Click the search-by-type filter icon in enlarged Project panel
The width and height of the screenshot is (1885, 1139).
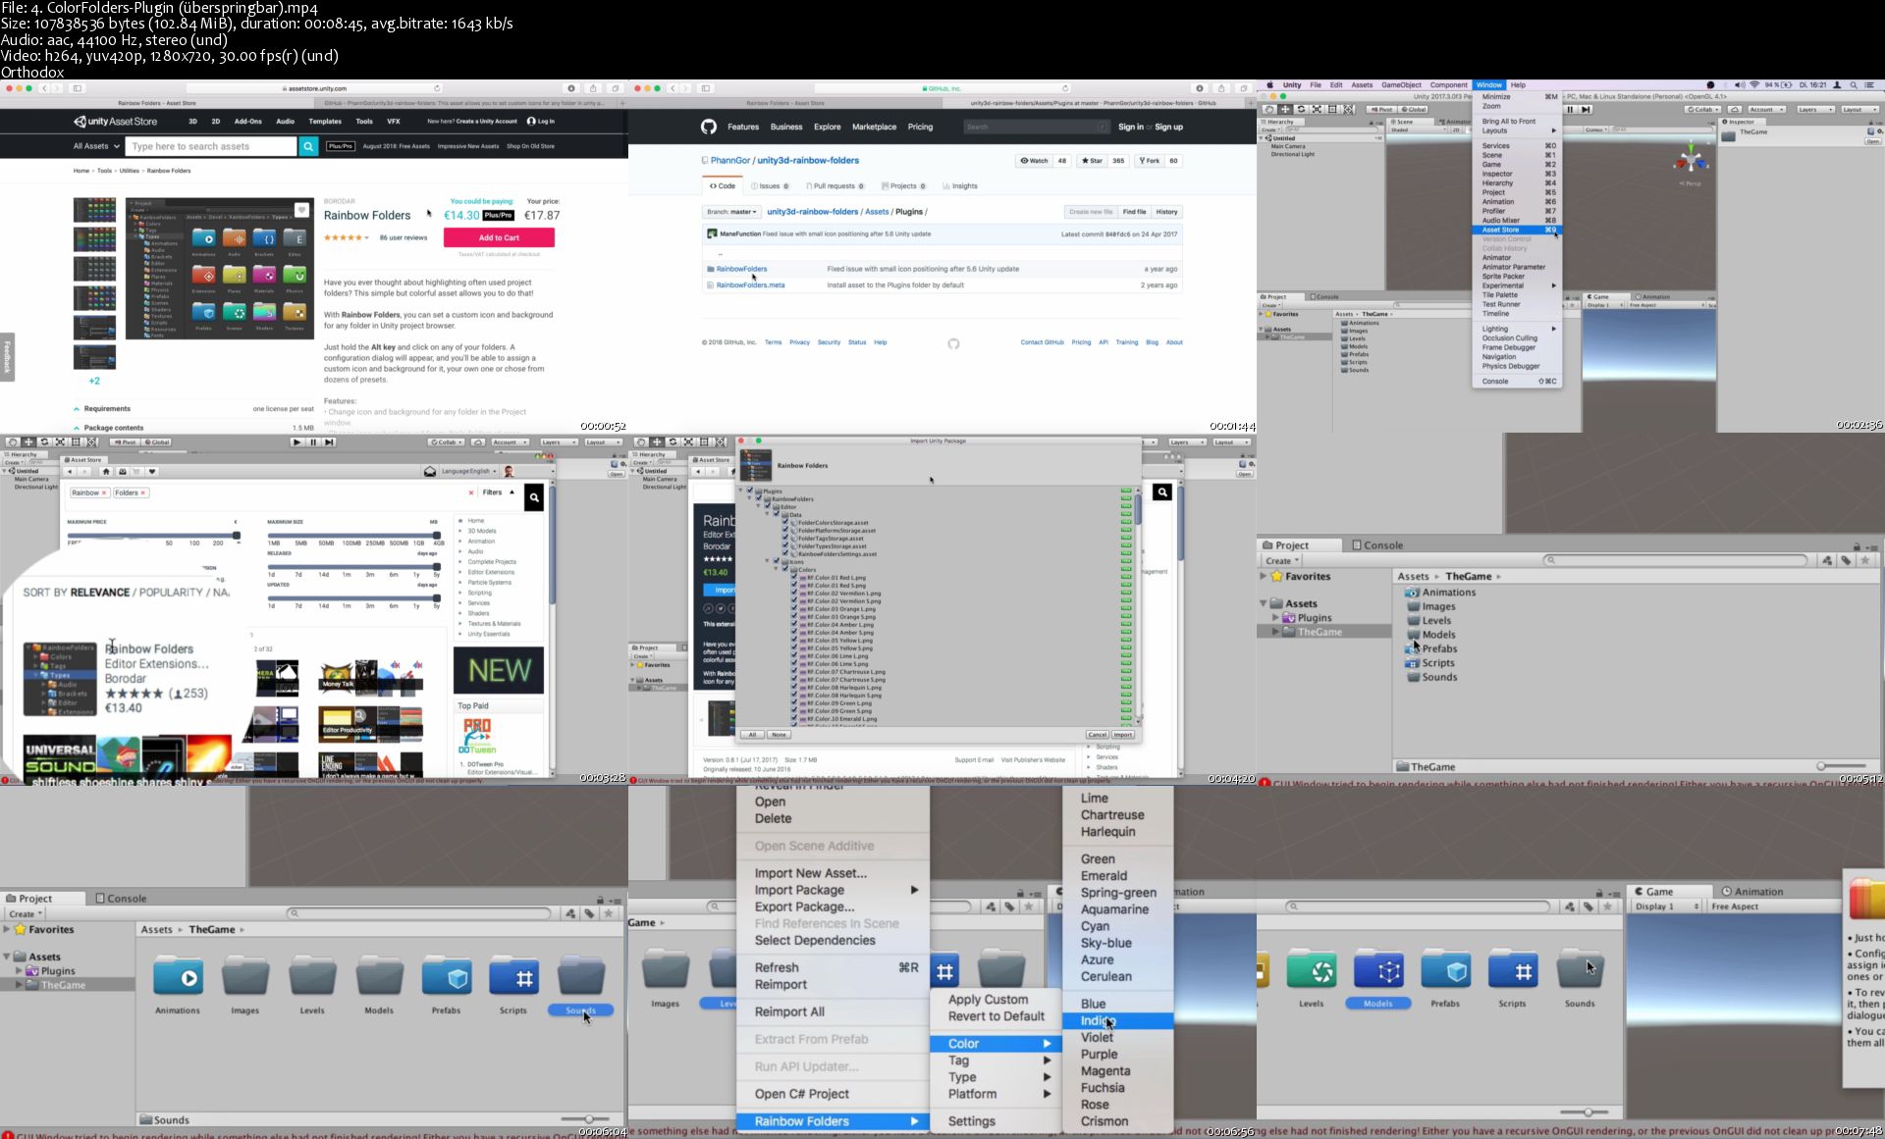[1827, 560]
